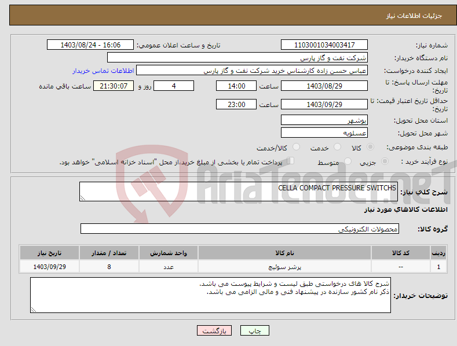Click the شماره نیاز field 1103001034003417
Viewport: 457px width, 346px height.
[x=324, y=45]
